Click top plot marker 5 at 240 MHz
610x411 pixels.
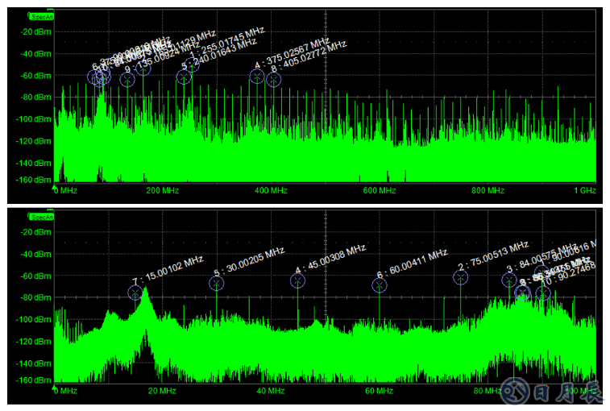[x=184, y=77]
